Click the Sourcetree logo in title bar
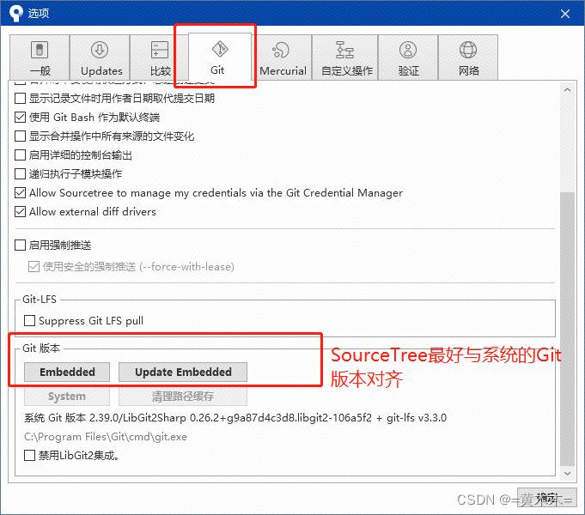Screen dimensions: 585x515 coord(16,13)
